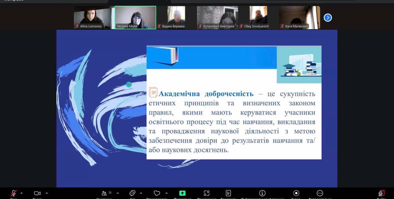Viewport: 394px width, 199px height.
Task: Click the green share screen button
Action: [183, 193]
